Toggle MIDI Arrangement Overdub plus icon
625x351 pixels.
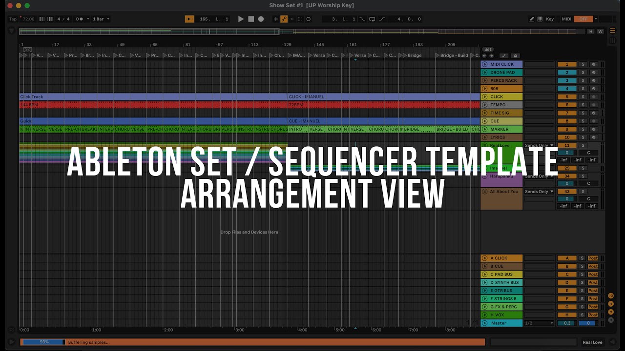276,19
